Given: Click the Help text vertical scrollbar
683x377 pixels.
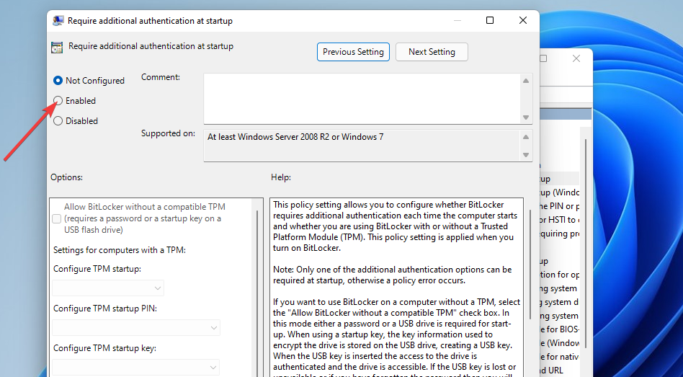Looking at the screenshot, I should pyautogui.click(x=530, y=264).
